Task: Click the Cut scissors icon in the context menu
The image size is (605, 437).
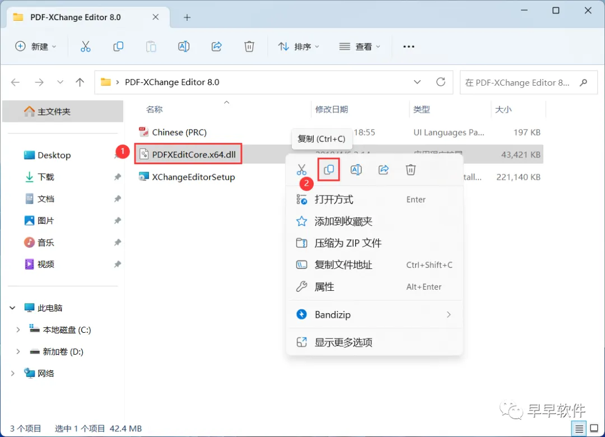Action: [301, 170]
